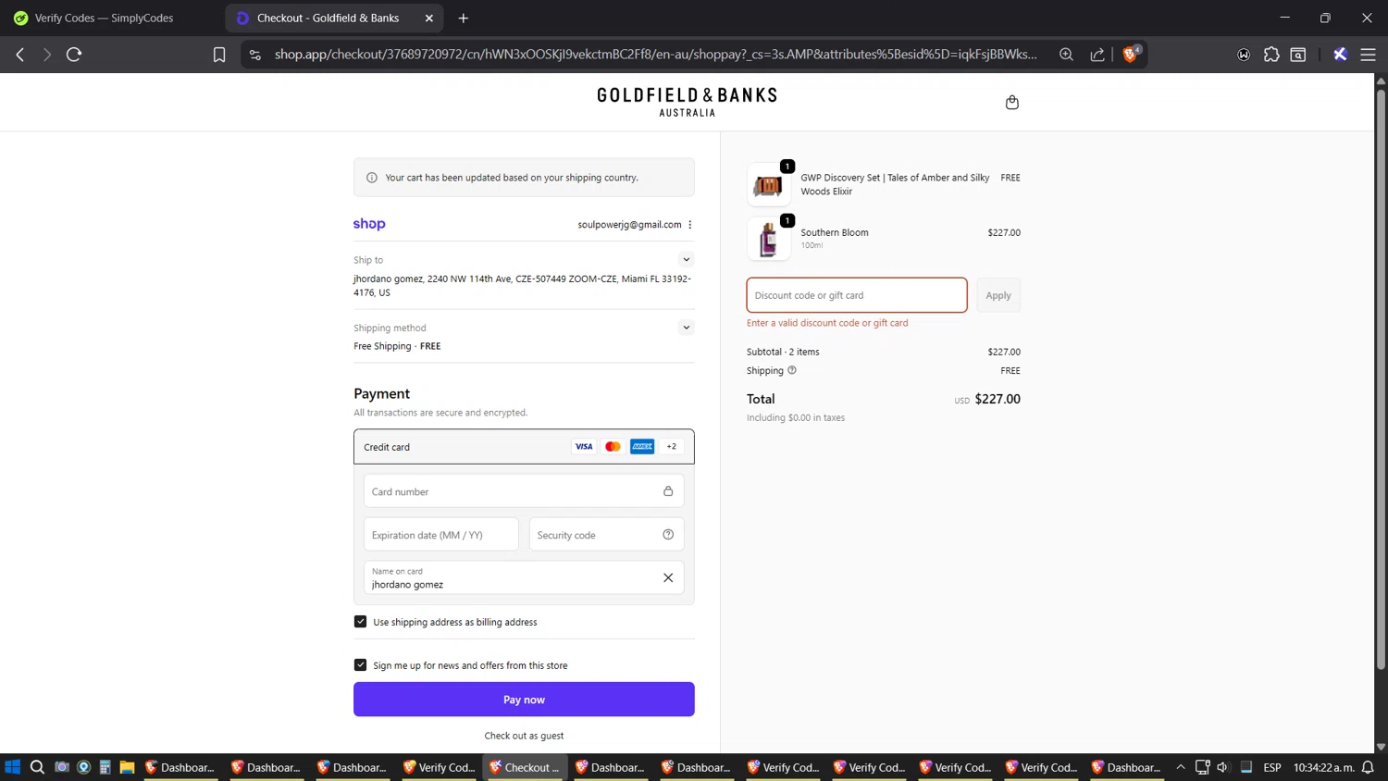Switch to Checkout taskbar window
1388x781 pixels.
[525, 767]
